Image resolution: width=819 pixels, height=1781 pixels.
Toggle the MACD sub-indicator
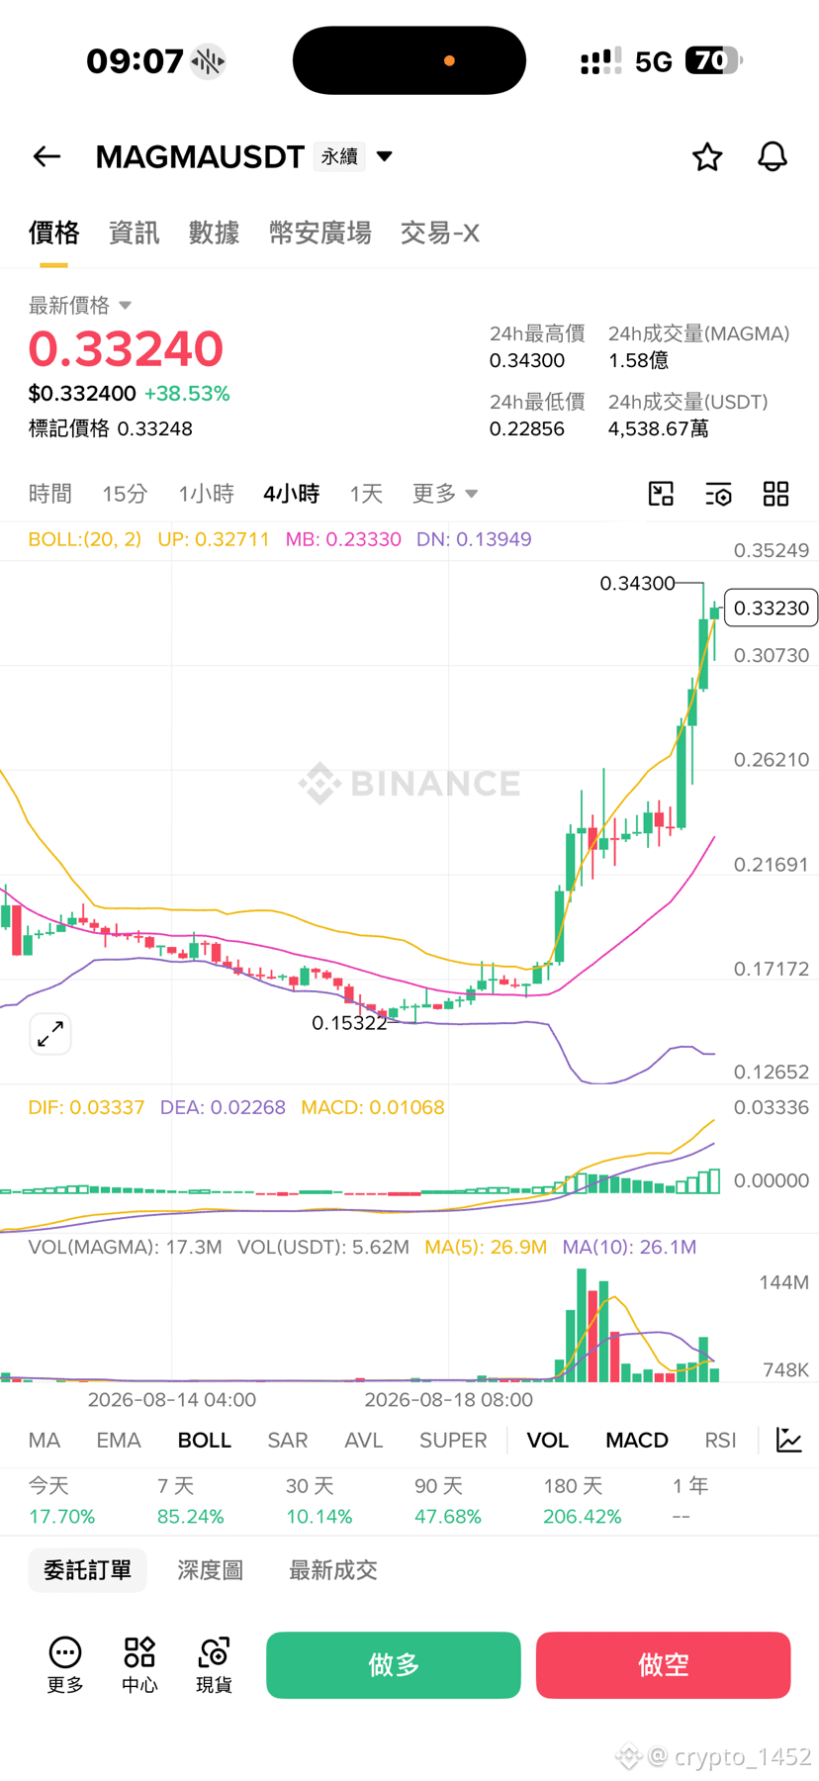pos(637,1440)
